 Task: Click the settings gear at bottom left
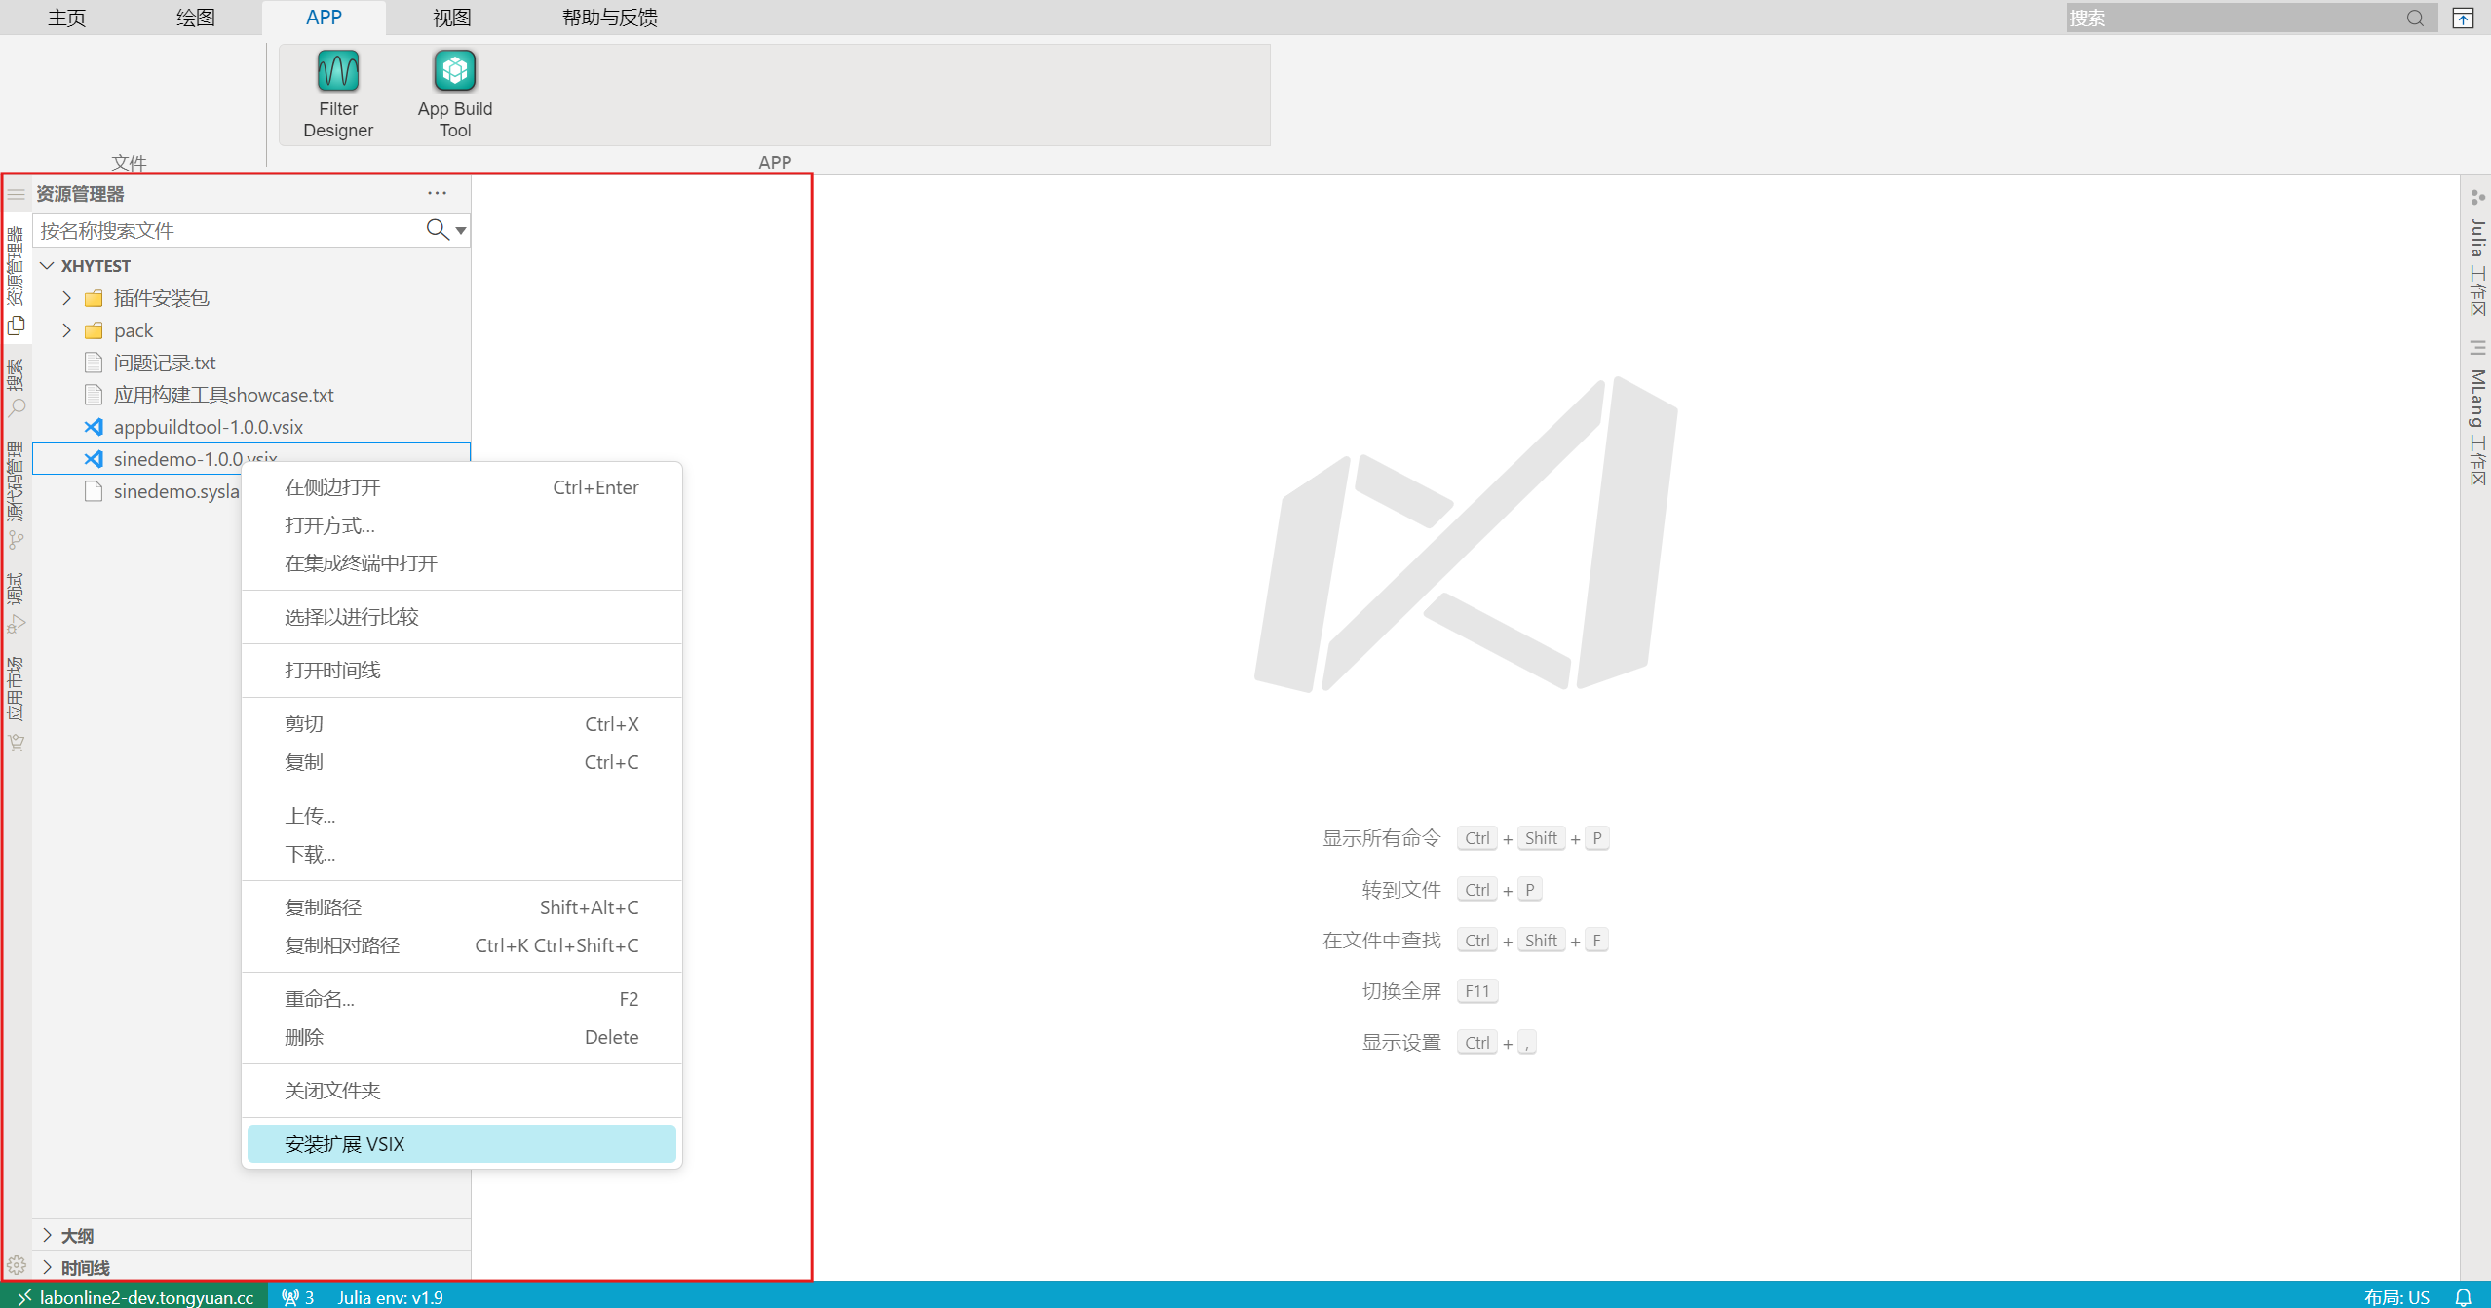pos(16,1264)
